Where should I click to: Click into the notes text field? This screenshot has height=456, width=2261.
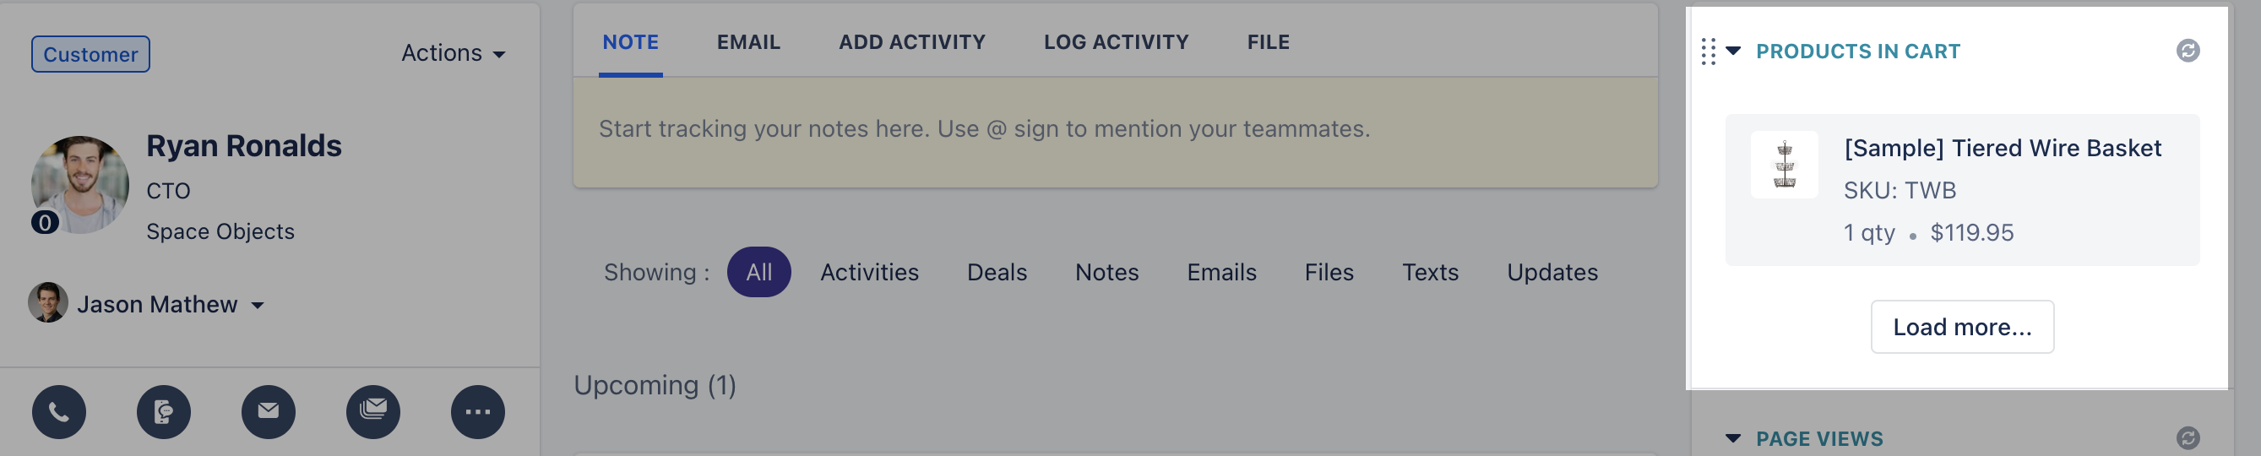[x=1115, y=132]
